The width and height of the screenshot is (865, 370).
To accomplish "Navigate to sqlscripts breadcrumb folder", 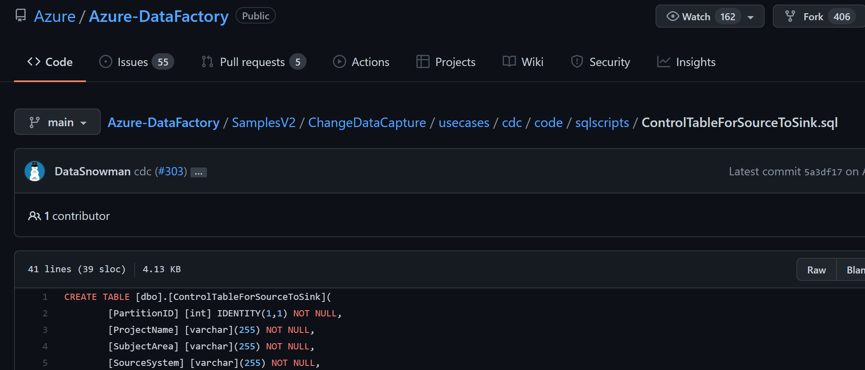I will (602, 123).
